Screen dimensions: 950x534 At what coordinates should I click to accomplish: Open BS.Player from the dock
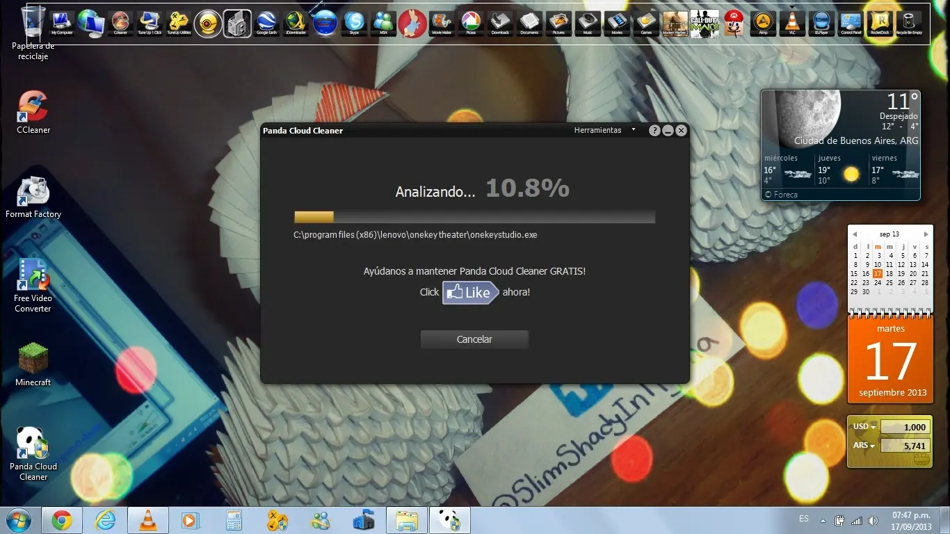click(x=821, y=23)
